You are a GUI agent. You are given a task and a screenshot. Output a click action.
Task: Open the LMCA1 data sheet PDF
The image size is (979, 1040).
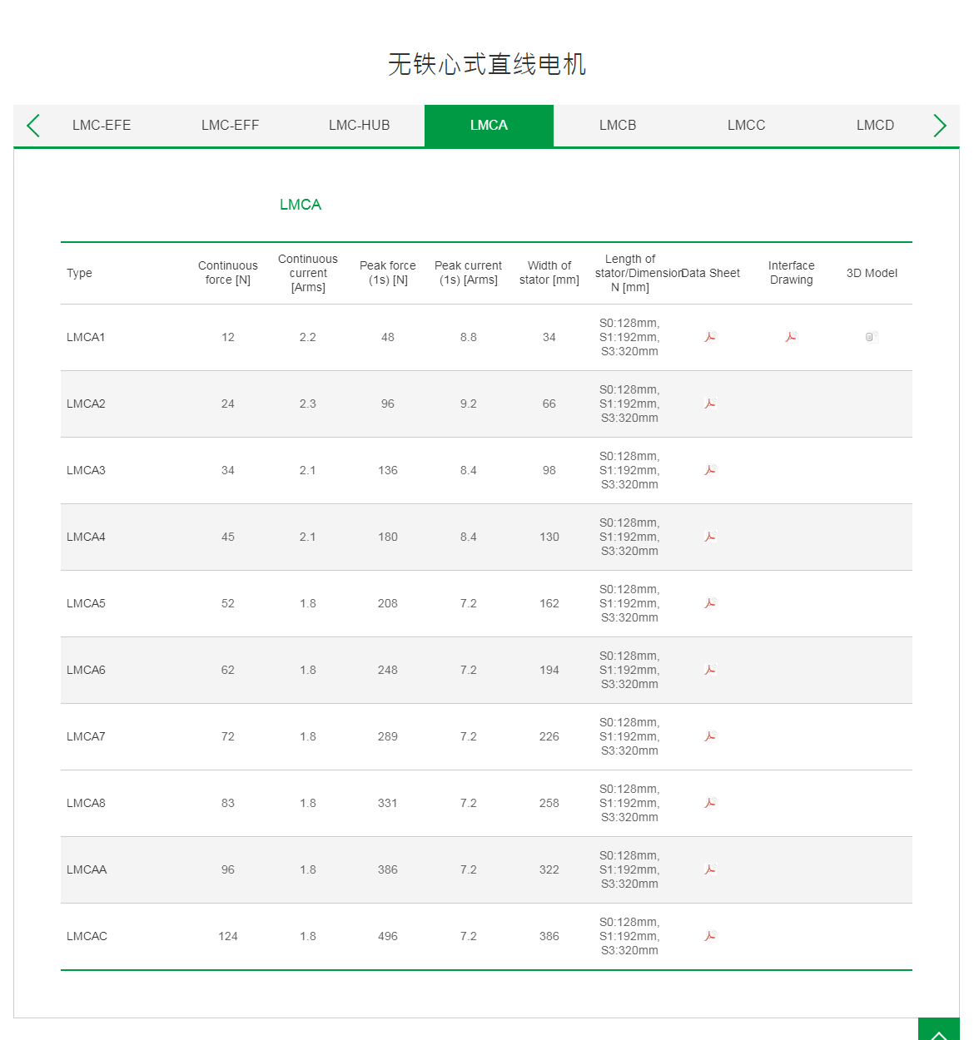click(x=710, y=337)
